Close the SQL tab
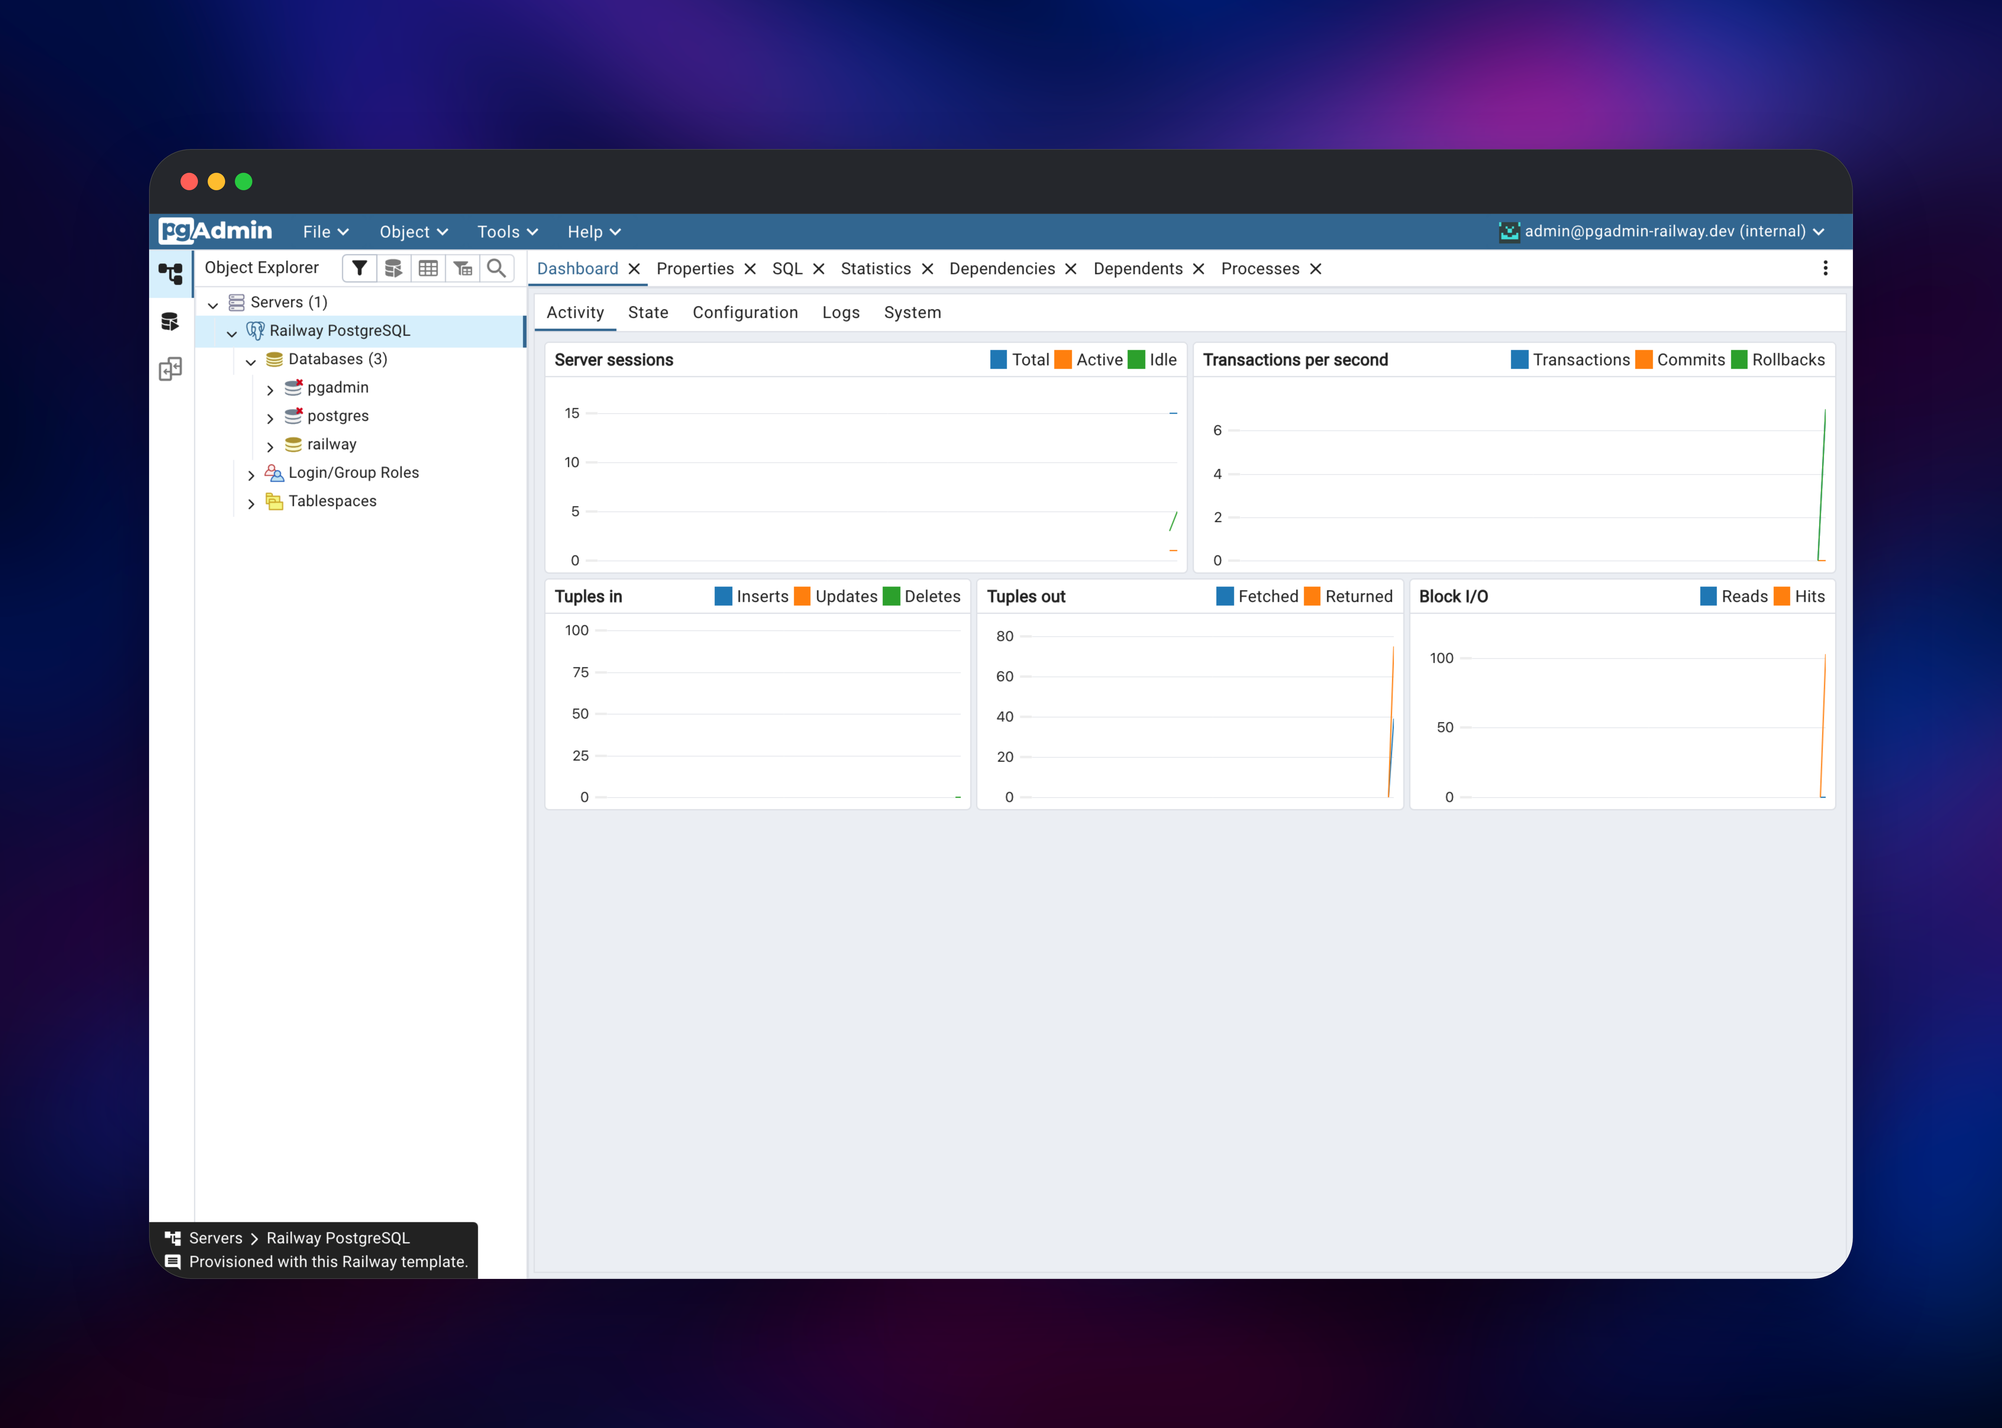This screenshot has height=1428, width=2002. (x=818, y=269)
